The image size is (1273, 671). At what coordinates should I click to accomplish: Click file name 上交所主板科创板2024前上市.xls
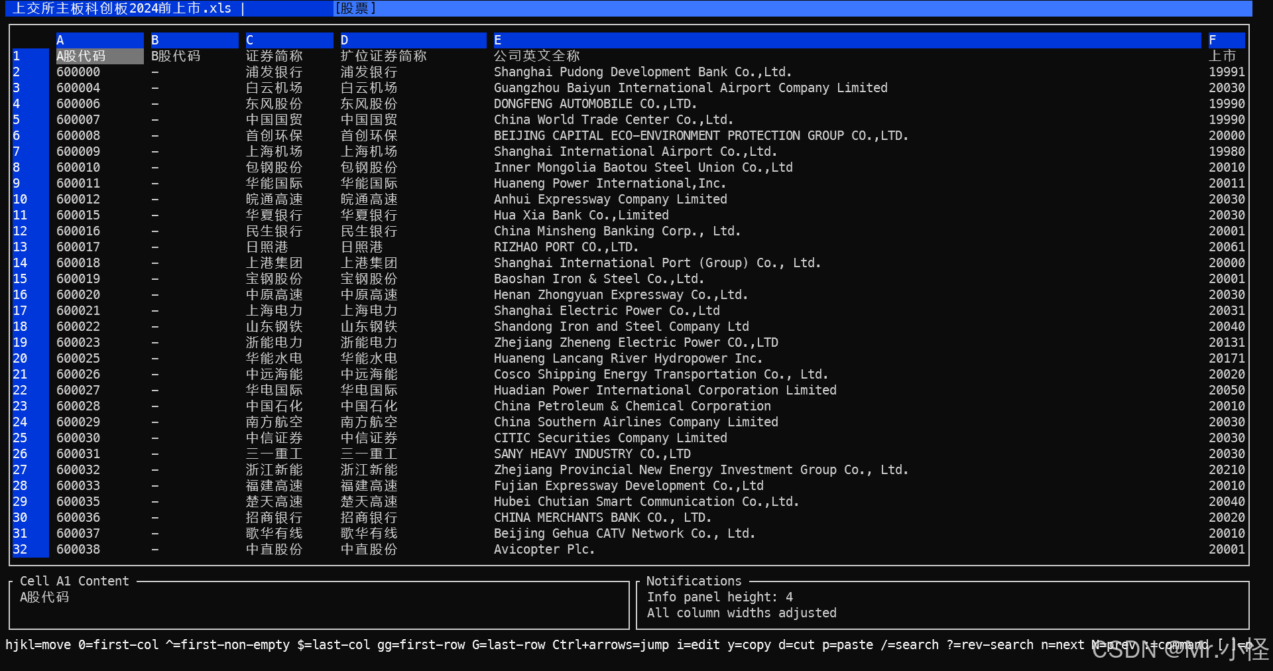point(121,8)
